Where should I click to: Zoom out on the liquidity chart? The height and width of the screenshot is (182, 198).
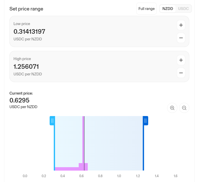(184, 108)
